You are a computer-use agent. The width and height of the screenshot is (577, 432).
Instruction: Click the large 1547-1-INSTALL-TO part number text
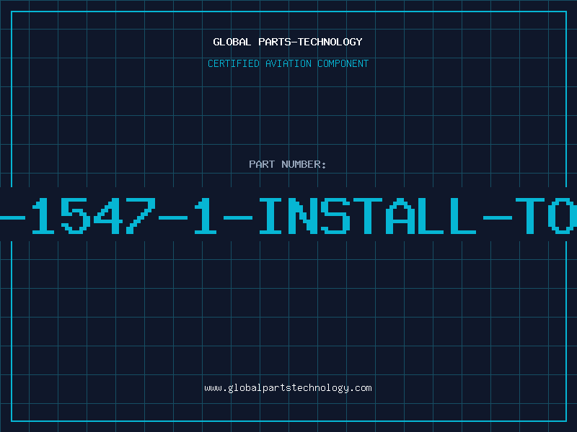pos(288,215)
